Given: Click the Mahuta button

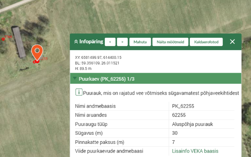Looking at the screenshot, I should pyautogui.click(x=140, y=42).
